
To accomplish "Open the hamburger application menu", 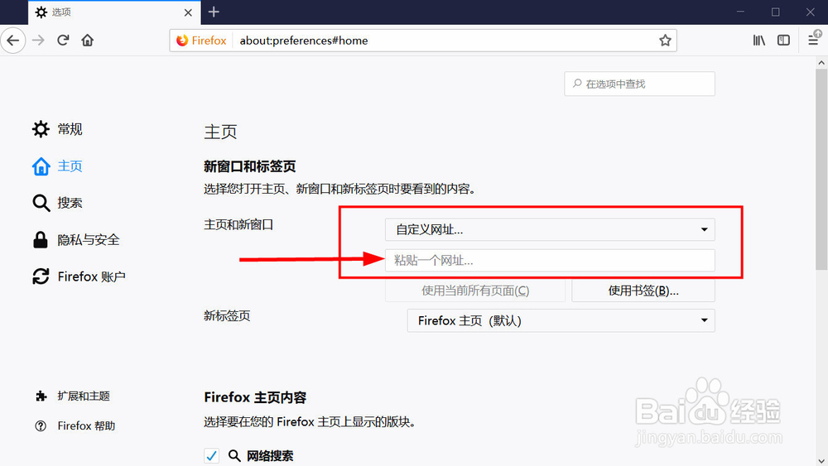I will point(814,40).
